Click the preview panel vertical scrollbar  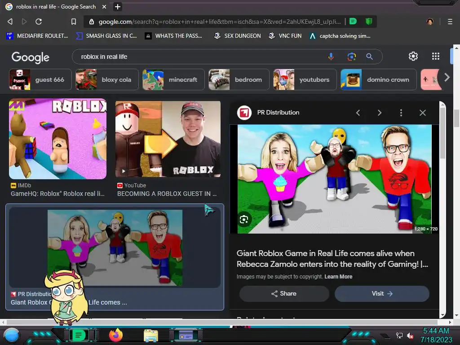point(442,132)
